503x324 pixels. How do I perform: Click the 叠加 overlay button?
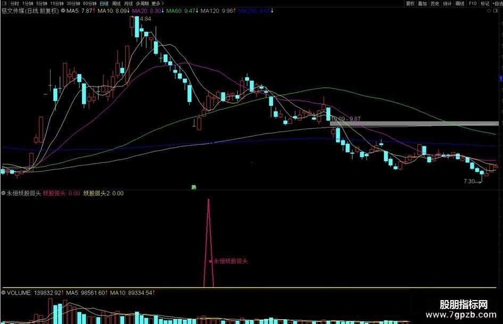pyautogui.click(x=423, y=4)
